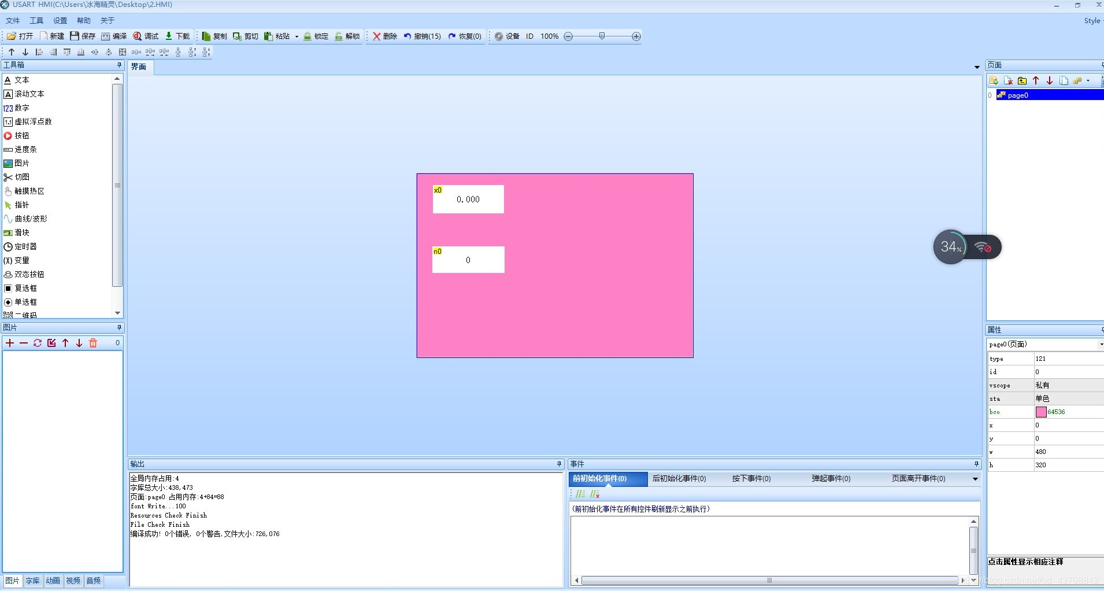Viewport: 1104px width, 591px height.
Task: Start the 调试 debug simulator
Action: [146, 36]
